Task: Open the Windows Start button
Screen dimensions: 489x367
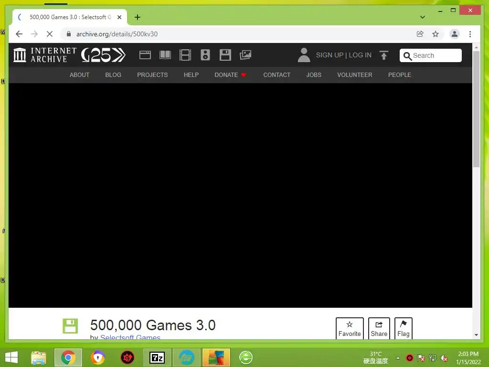Action: coord(11,357)
